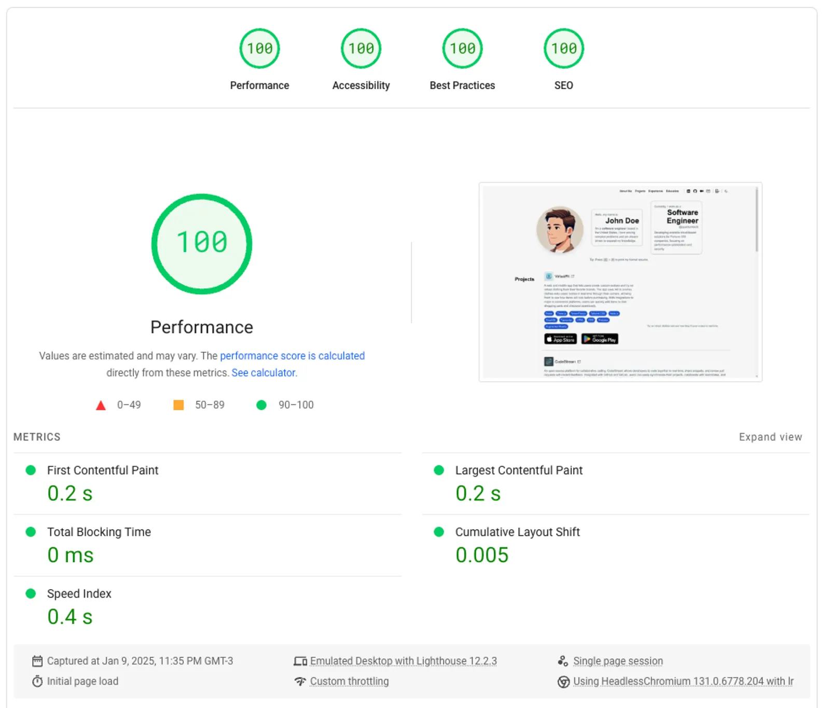This screenshot has height=708, width=830.
Task: Click the stopwatch icon beside Initial page load
Action: point(37,681)
